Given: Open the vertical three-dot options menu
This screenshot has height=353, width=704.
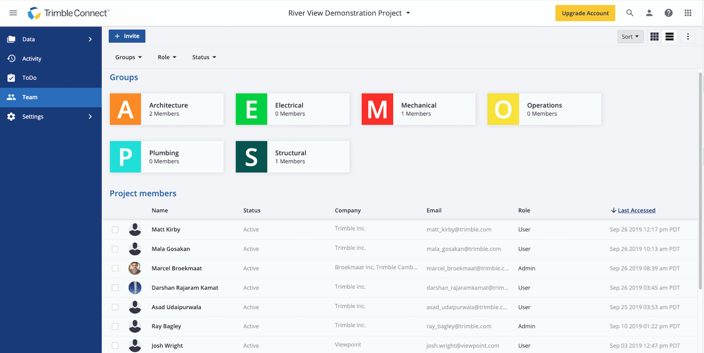Looking at the screenshot, I should 688,37.
